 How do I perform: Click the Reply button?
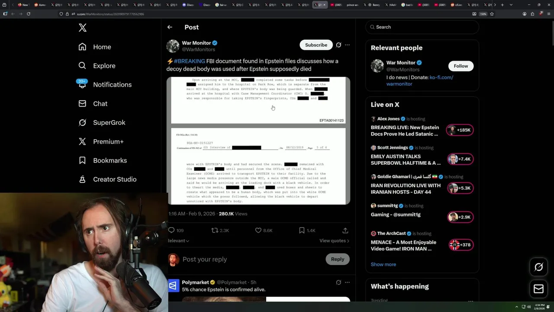(x=338, y=259)
